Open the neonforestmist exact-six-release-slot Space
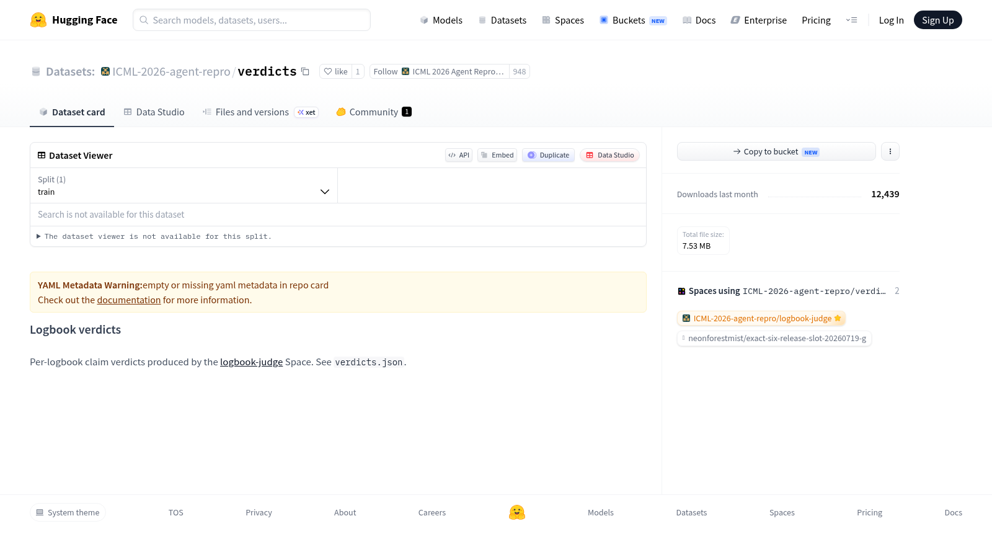Image resolution: width=992 pixels, height=534 pixels. click(x=774, y=338)
